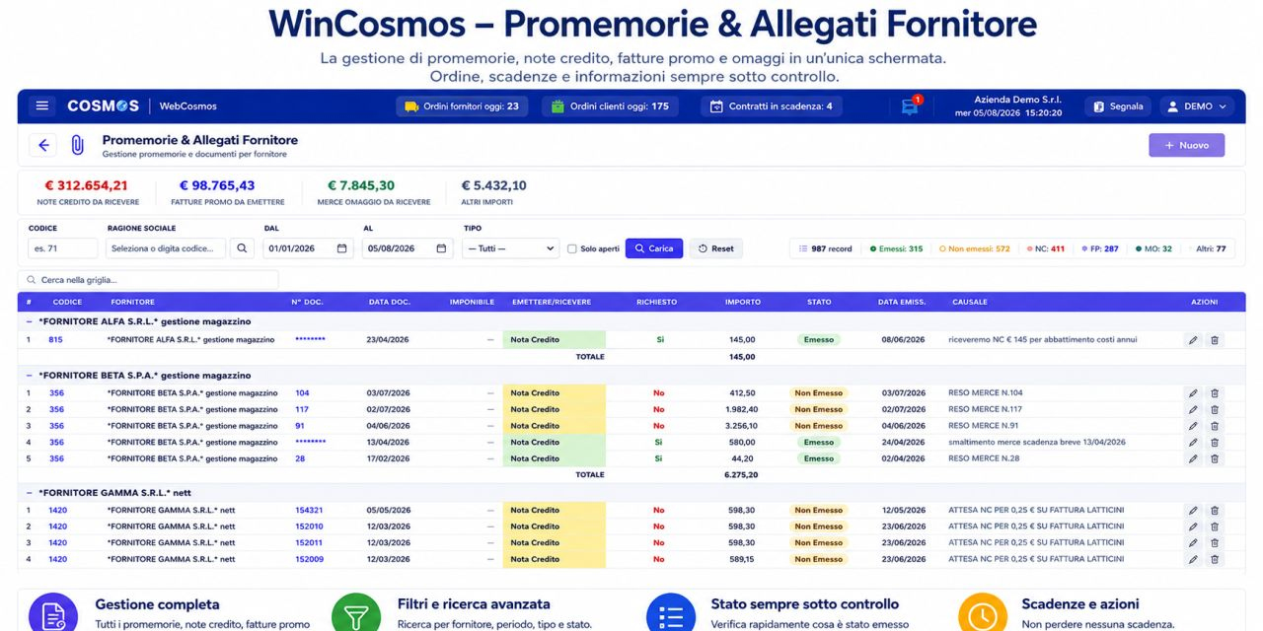Click the Segnala button
This screenshot has width=1263, height=631.
point(1118,106)
